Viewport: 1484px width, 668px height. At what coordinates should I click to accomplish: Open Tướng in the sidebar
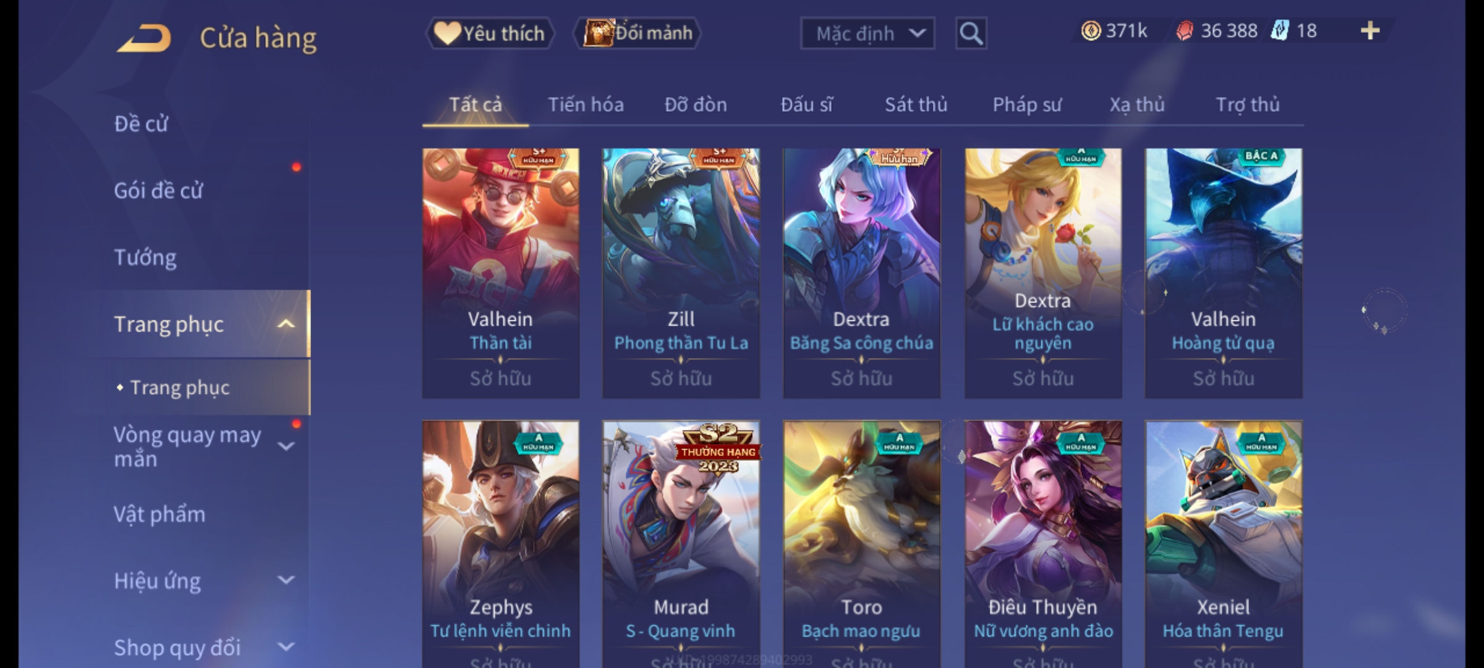(145, 257)
